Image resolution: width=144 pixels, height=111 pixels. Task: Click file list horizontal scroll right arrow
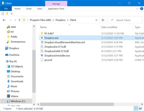point(142,104)
